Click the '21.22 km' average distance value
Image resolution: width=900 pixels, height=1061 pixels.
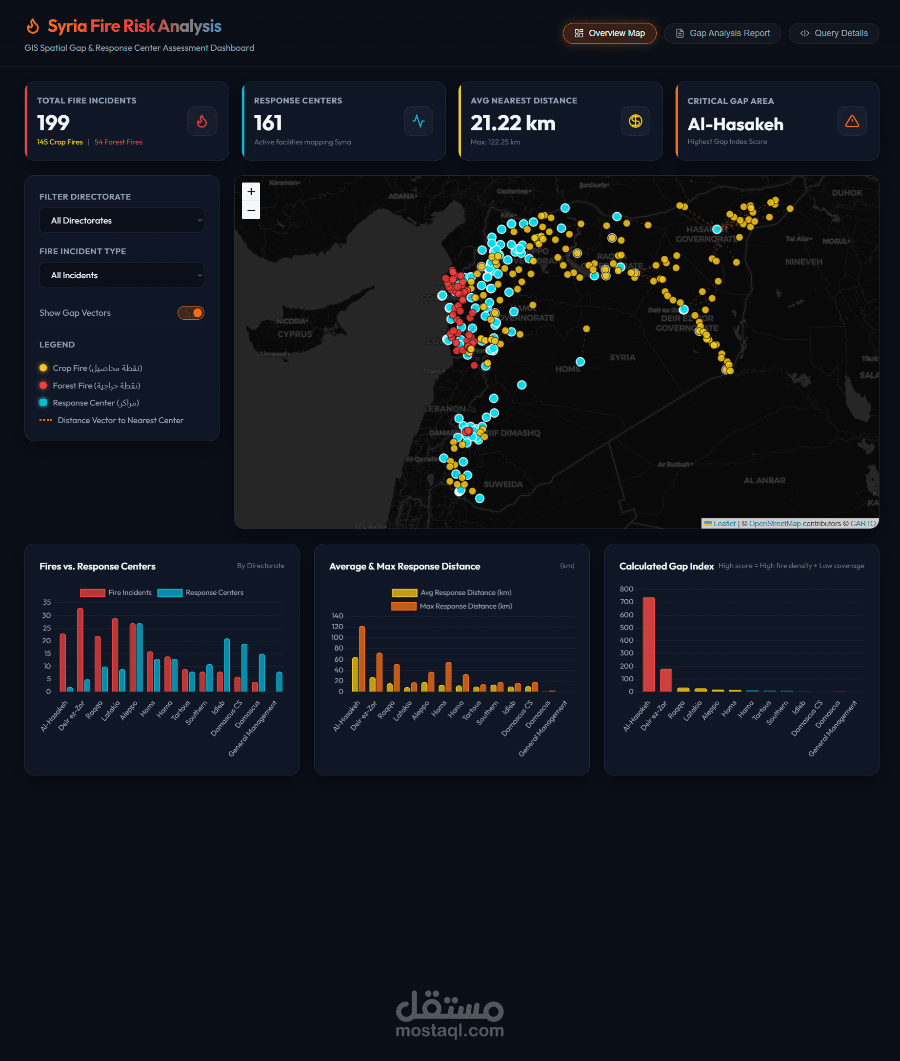coord(513,123)
